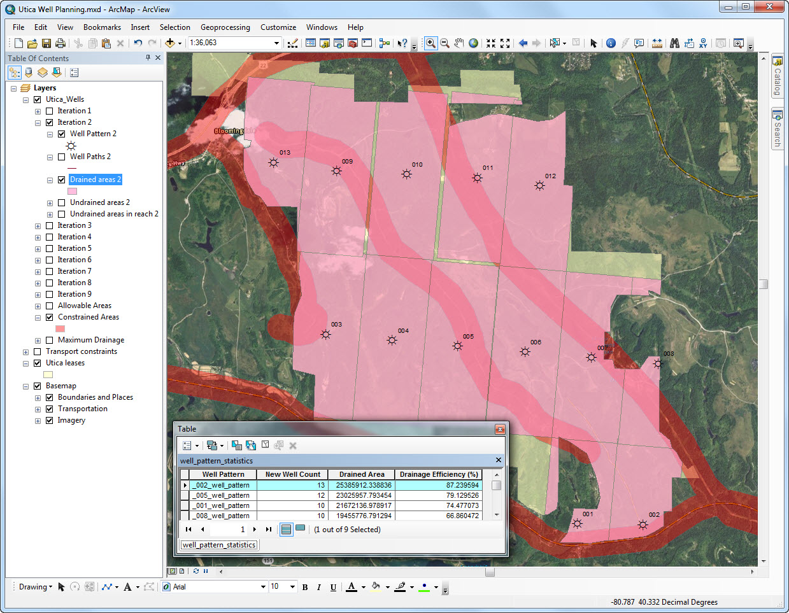This screenshot has width=789, height=613.
Task: Select the Identify tool
Action: [x=611, y=43]
